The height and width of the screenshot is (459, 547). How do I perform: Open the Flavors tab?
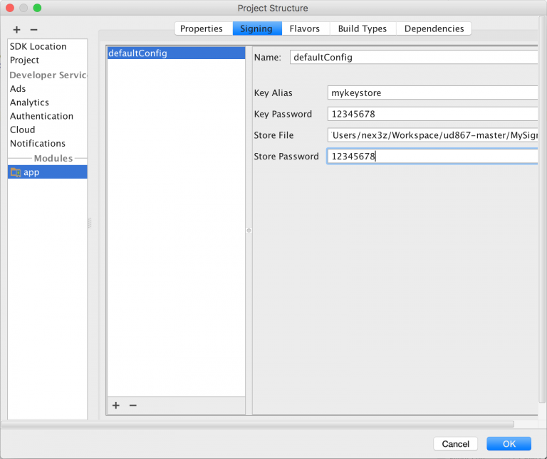pyautogui.click(x=304, y=28)
